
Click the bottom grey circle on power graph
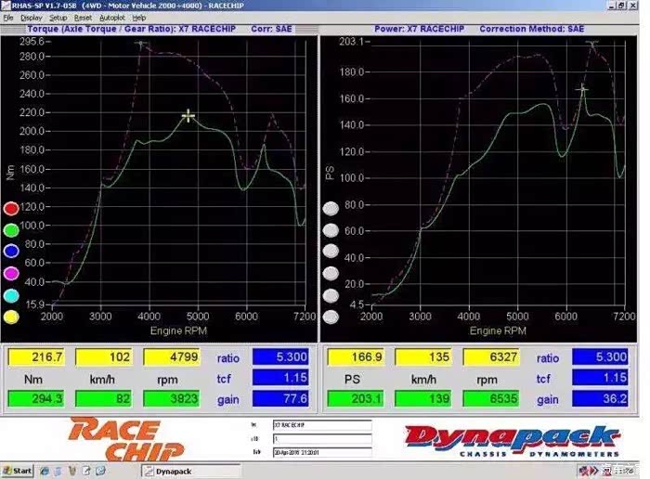(x=330, y=317)
